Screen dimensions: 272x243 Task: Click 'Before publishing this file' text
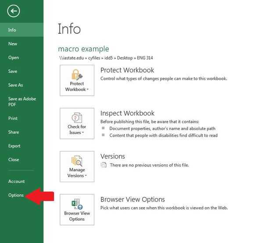point(150,122)
